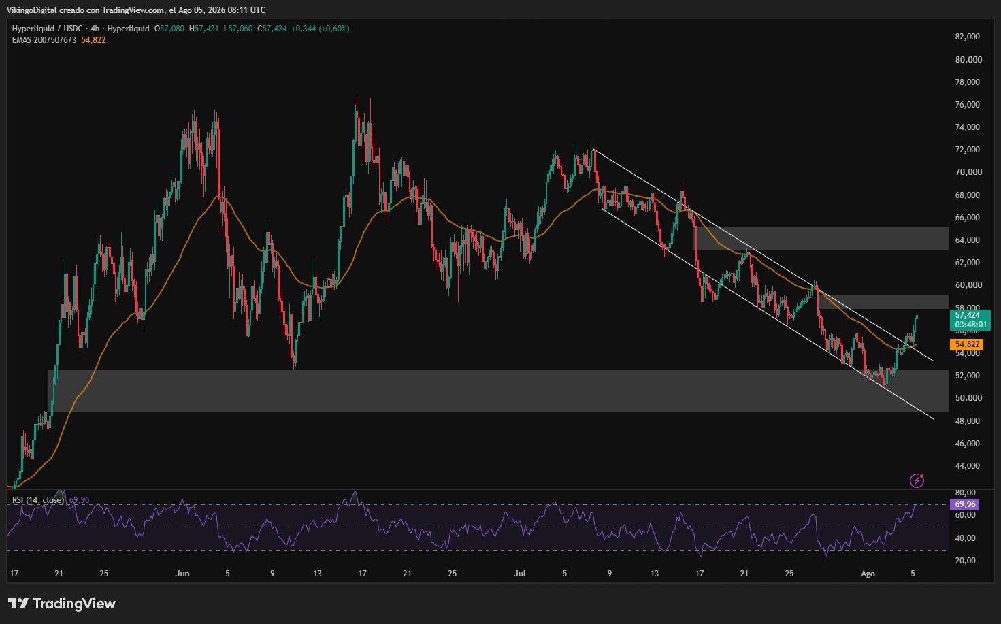Click the purple lightning bolt icon

click(917, 481)
